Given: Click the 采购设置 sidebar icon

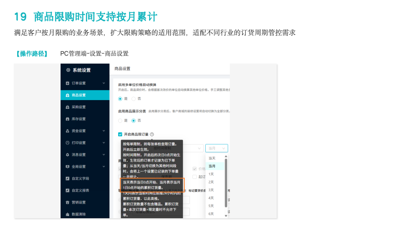Looking at the screenshot, I should pos(67,107).
